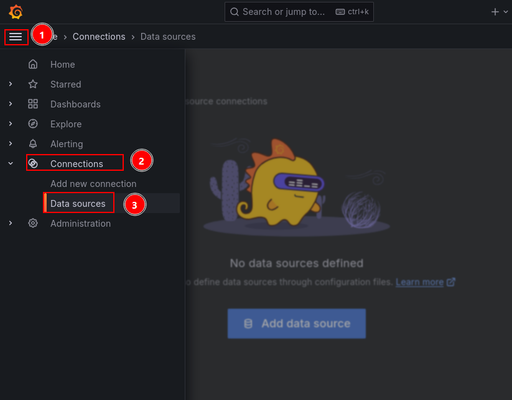
Task: Open Starred menu item
Action: point(65,84)
